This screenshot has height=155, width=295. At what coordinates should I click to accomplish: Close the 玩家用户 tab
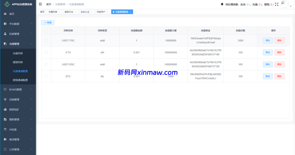(x=107, y=12)
